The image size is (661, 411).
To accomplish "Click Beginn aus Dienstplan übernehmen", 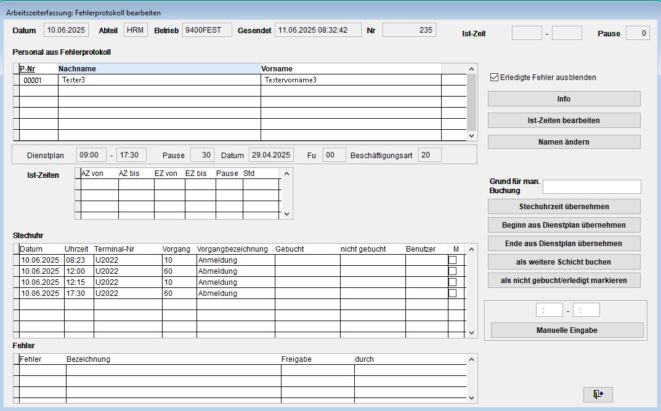I will [x=564, y=225].
